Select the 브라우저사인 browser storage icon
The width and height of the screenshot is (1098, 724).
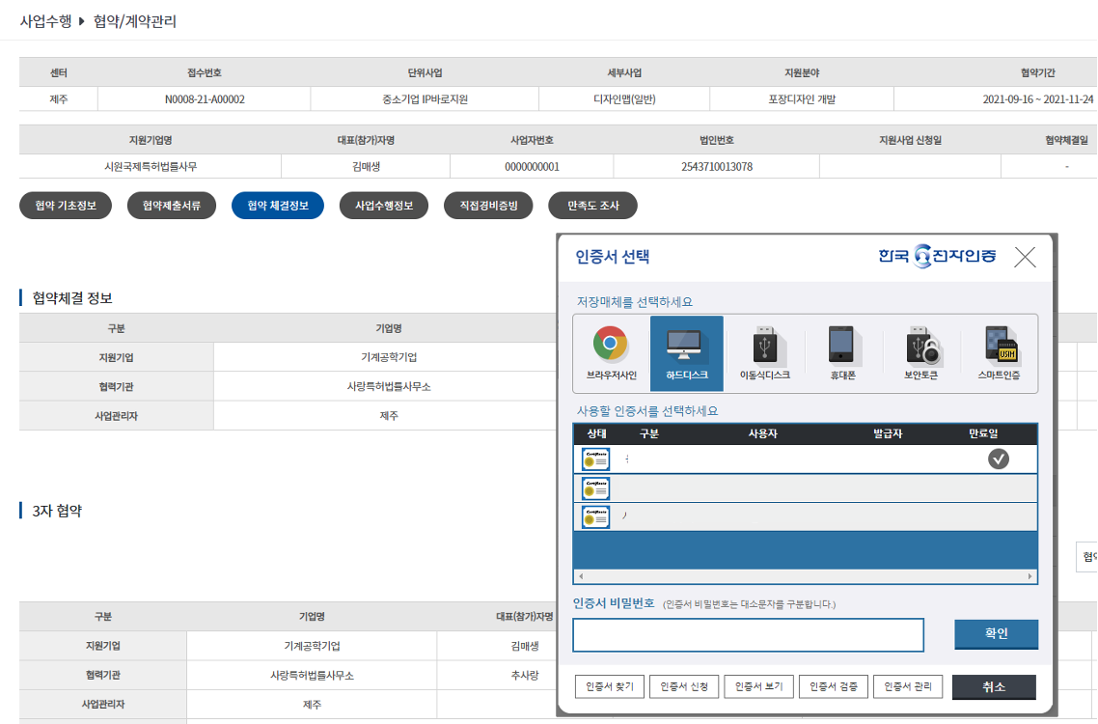click(x=611, y=352)
